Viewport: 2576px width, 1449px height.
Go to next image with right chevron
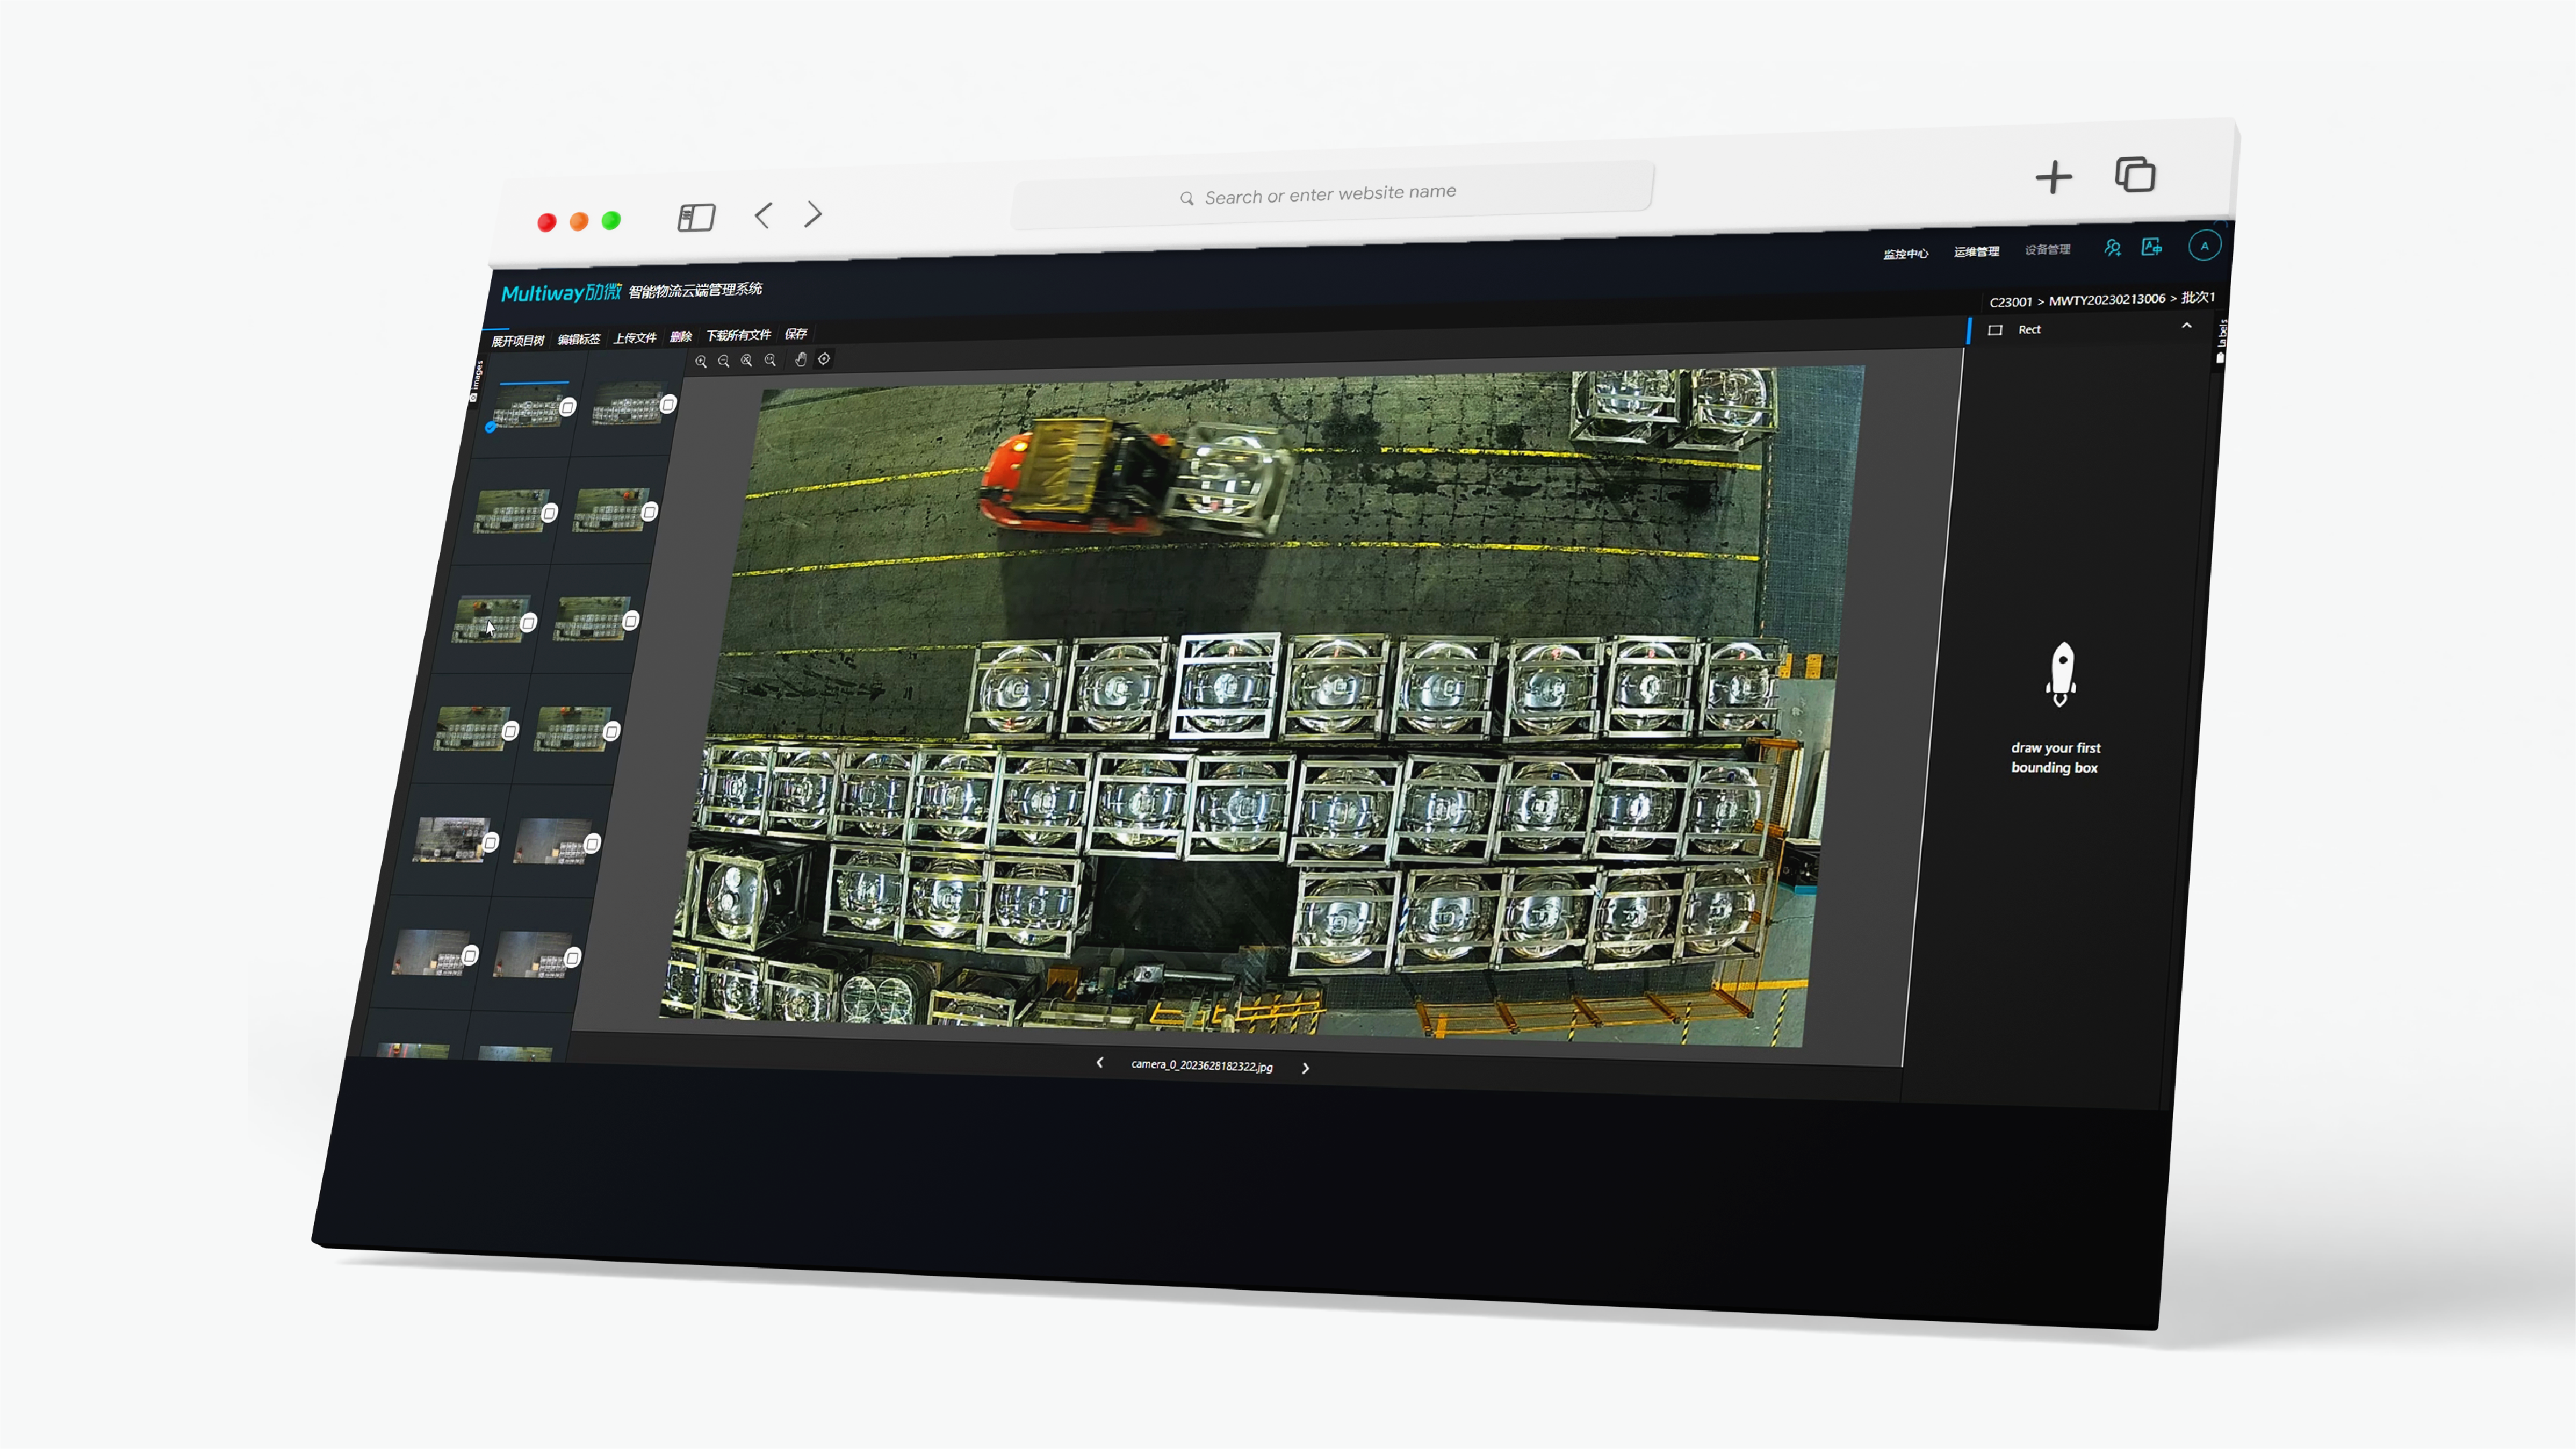(1305, 1068)
